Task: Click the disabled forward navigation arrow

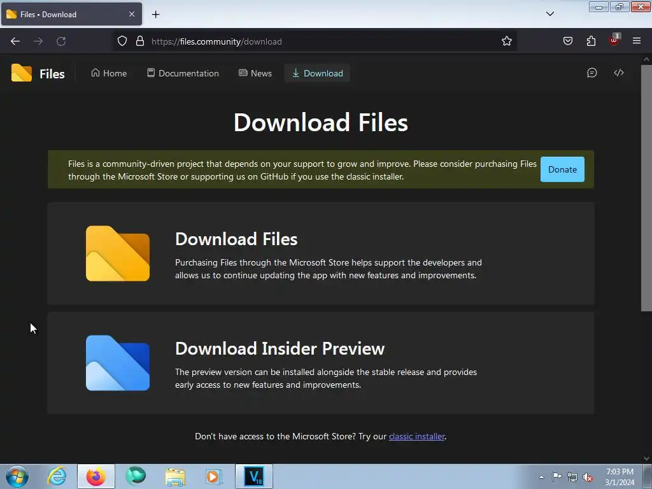Action: coord(38,41)
